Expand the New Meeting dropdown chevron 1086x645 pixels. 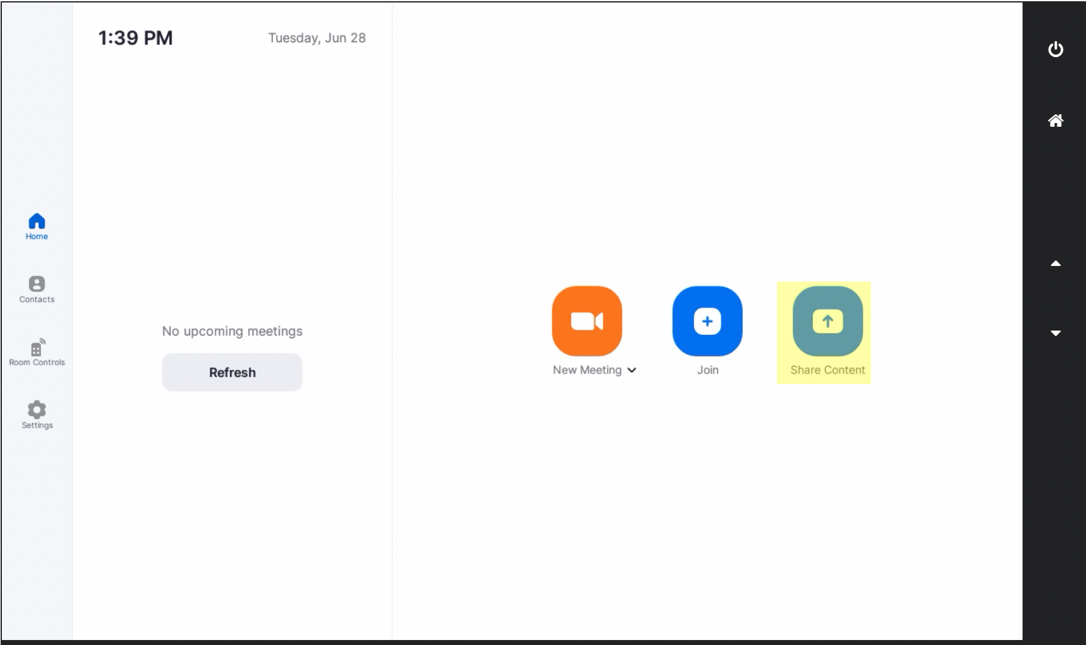(x=632, y=370)
